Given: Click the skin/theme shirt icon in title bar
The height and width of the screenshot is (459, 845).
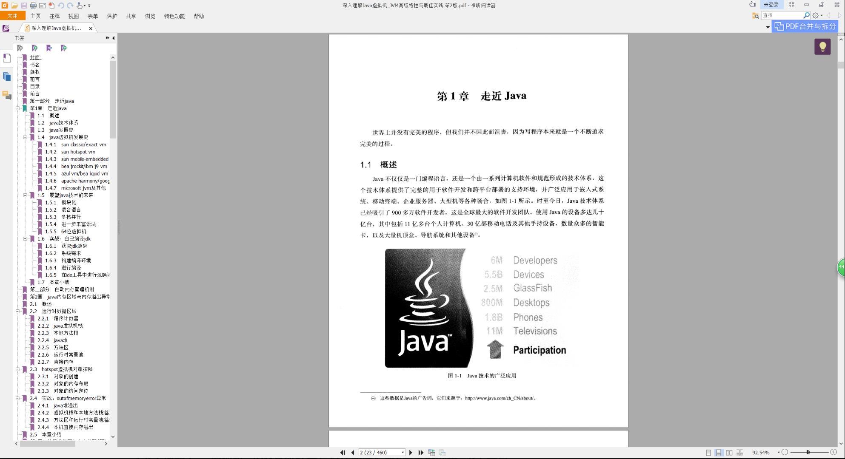Looking at the screenshot, I should coord(752,5).
